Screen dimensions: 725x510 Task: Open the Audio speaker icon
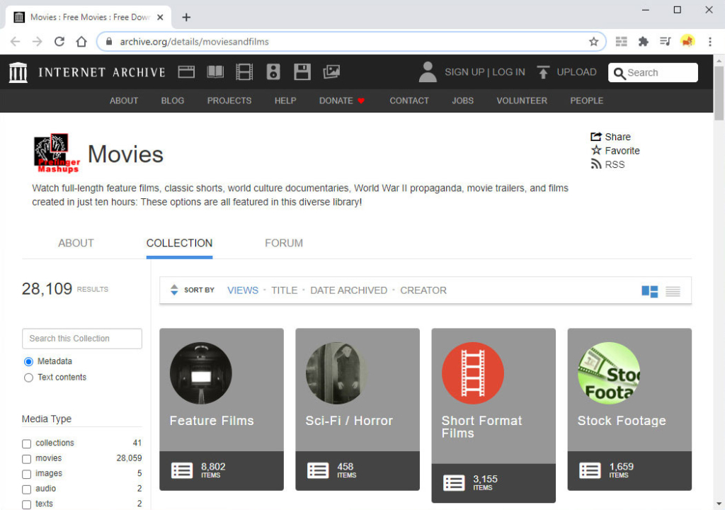pos(273,72)
